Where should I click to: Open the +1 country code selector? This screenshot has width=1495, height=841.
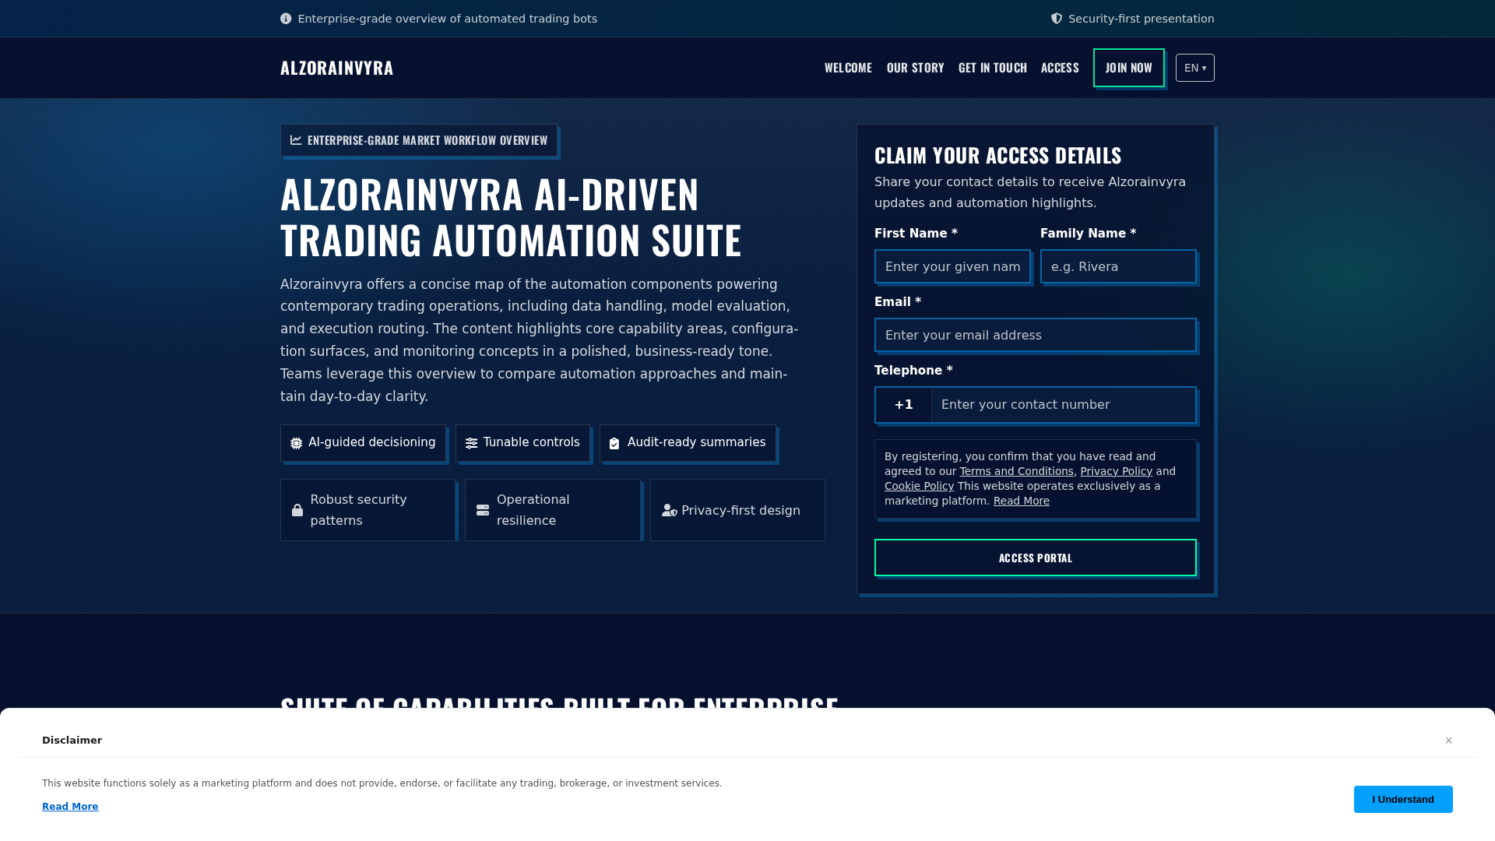pos(903,405)
